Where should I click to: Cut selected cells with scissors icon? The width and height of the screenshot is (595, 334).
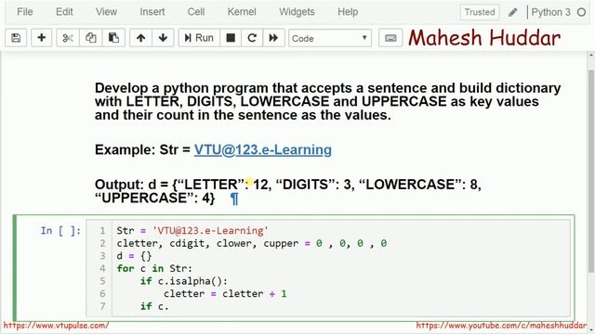[x=68, y=38]
